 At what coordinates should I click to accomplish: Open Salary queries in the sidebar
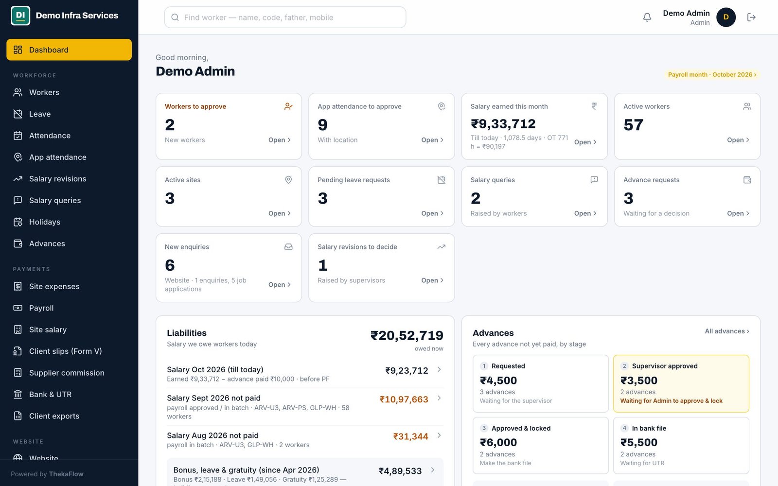(x=69, y=200)
